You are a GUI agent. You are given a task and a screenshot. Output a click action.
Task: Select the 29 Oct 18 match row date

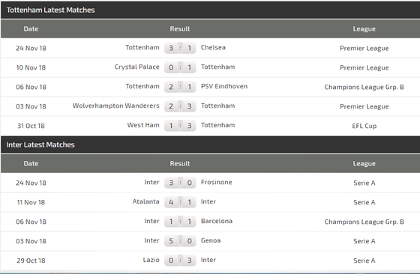[x=31, y=261]
